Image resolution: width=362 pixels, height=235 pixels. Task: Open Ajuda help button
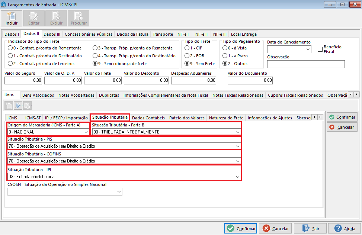345,229
